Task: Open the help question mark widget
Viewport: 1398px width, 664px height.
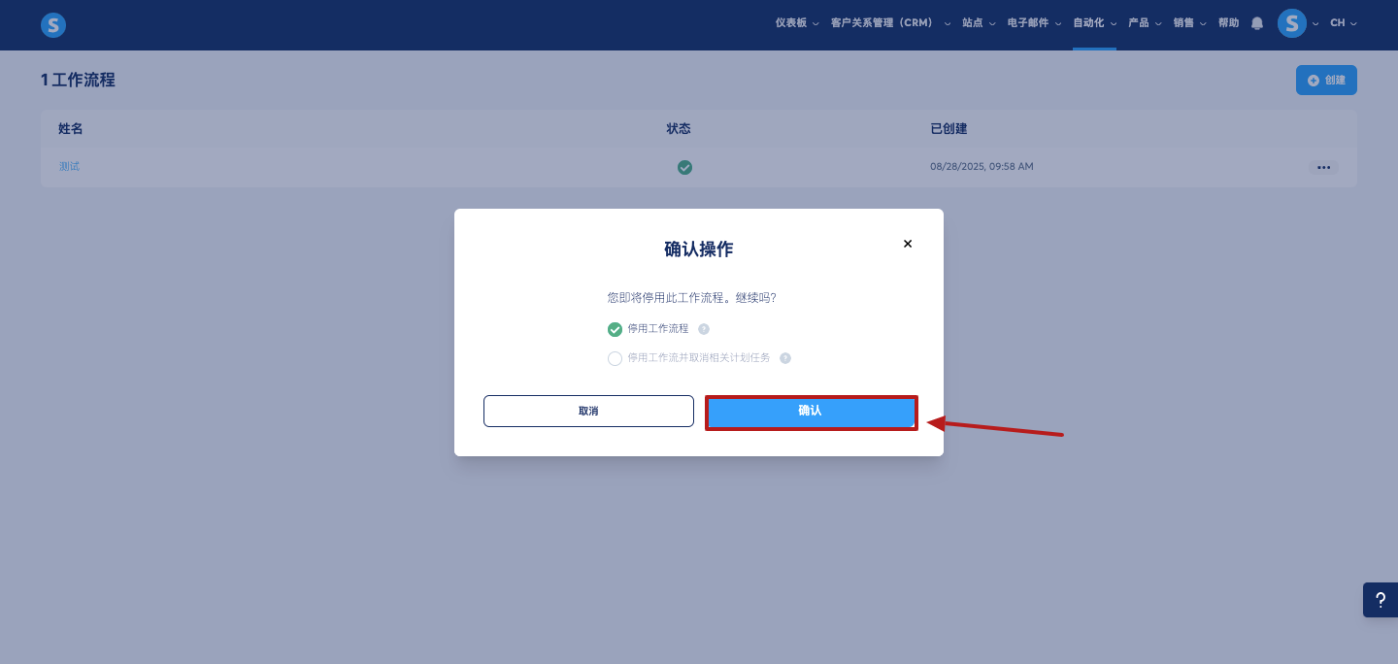Action: point(1381,600)
